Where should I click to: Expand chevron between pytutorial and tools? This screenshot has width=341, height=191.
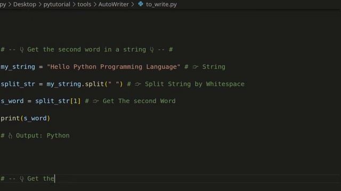point(74,4)
